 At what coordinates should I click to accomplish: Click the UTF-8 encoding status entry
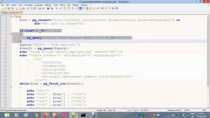187,110
